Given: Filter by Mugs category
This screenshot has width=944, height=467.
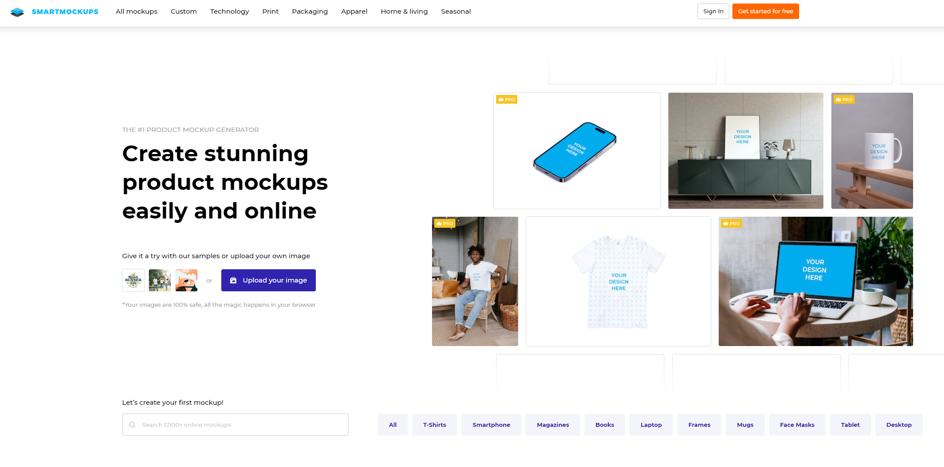Looking at the screenshot, I should (745, 425).
